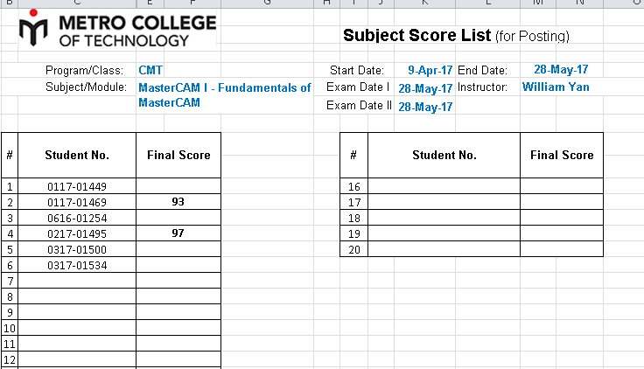Click the 'Exam Date II' label
Image resolution: width=644 pixels, height=369 pixels.
pyautogui.click(x=359, y=105)
